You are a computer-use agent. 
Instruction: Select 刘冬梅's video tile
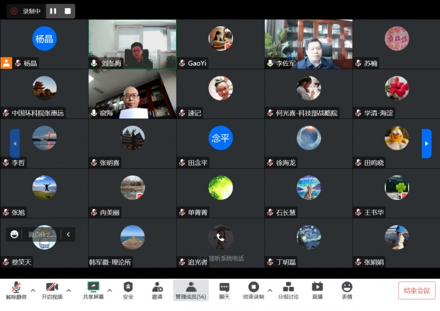[x=133, y=44]
